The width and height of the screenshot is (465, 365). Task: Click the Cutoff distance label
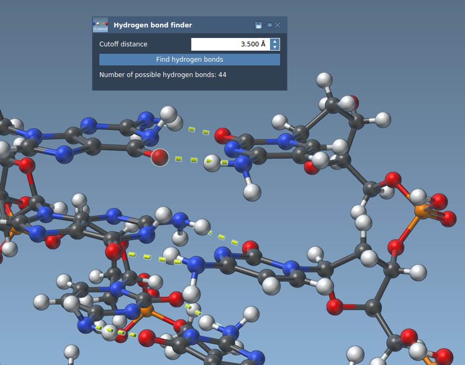(123, 44)
